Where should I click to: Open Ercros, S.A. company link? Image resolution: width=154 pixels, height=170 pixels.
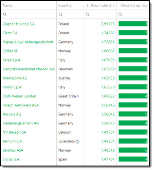[11, 159]
